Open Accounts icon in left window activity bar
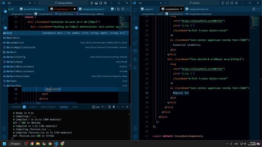 [4, 129]
